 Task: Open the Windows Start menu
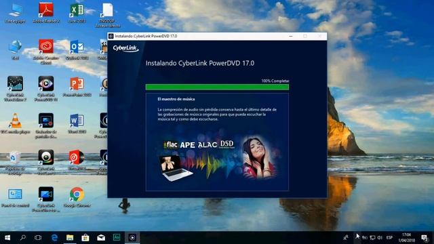[7, 238]
